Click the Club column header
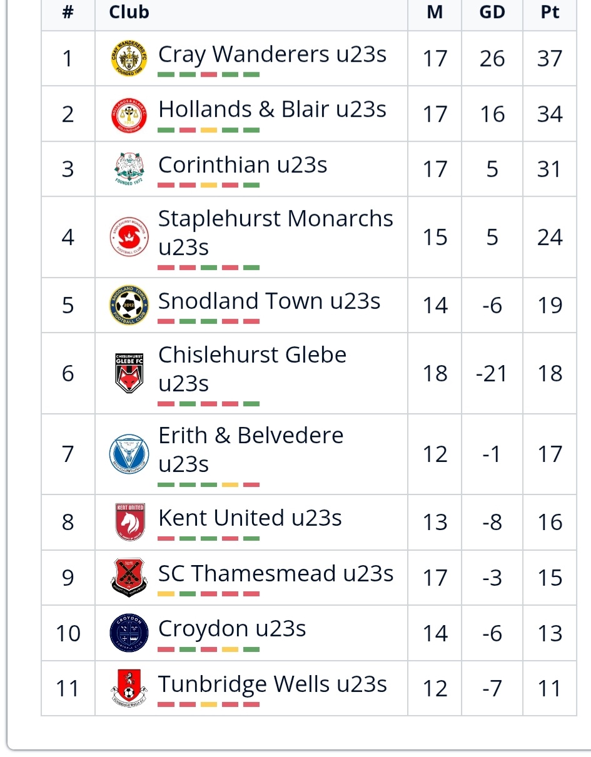Screen dimensions: 591x757 pyautogui.click(x=129, y=12)
